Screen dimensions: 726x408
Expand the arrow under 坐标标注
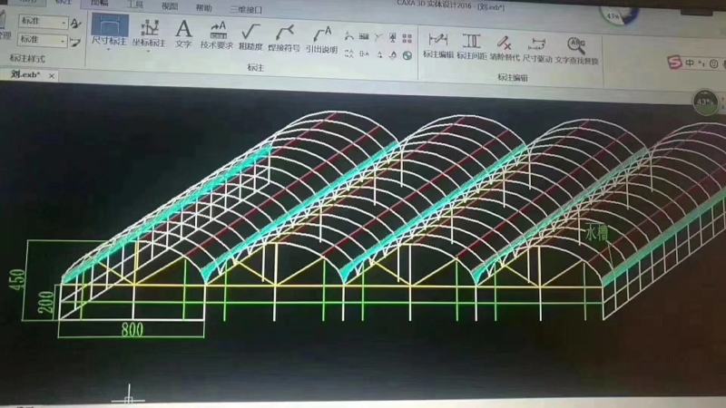point(148,51)
